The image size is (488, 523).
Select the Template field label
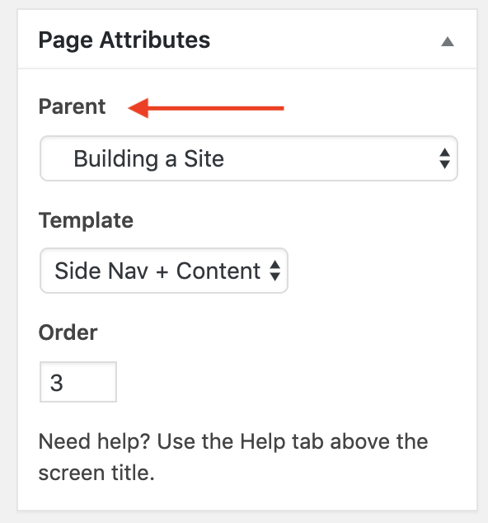[x=86, y=220]
